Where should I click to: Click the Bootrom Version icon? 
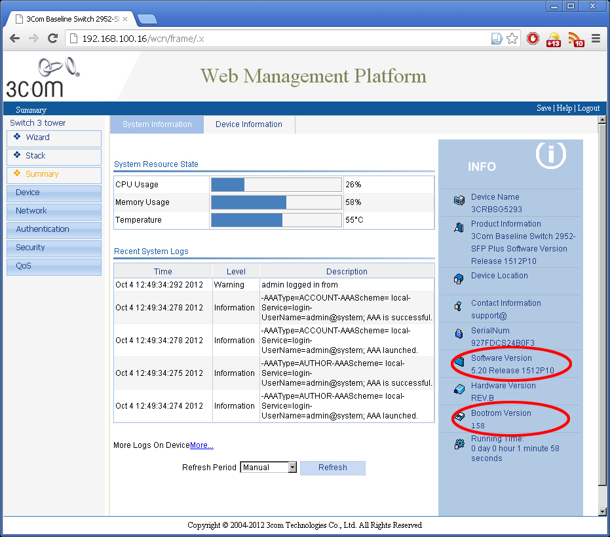pos(459,417)
